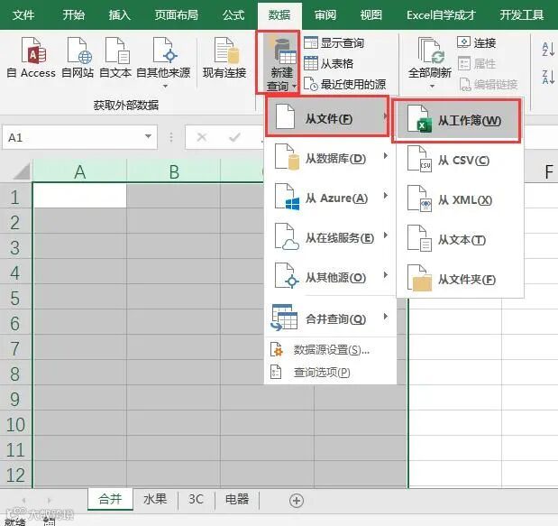This screenshot has width=558, height=526.
Task: Open the 从 Azure(A) submenu
Action: point(330,198)
